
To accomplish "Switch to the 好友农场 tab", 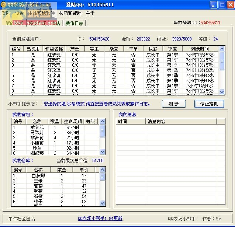I will tap(38, 23).
